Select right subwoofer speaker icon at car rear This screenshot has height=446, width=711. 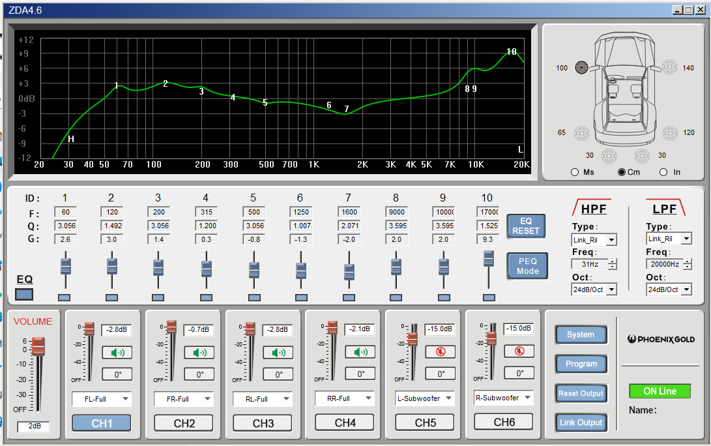[642, 156]
